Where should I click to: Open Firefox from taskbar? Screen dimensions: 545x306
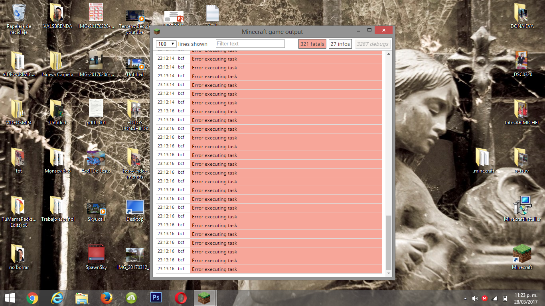(107, 298)
